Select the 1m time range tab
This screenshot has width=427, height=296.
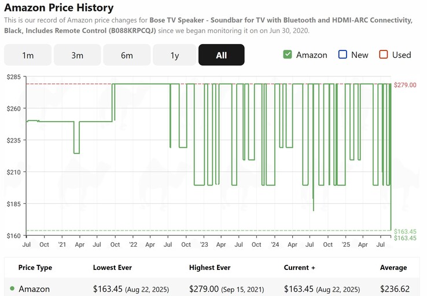(28, 55)
